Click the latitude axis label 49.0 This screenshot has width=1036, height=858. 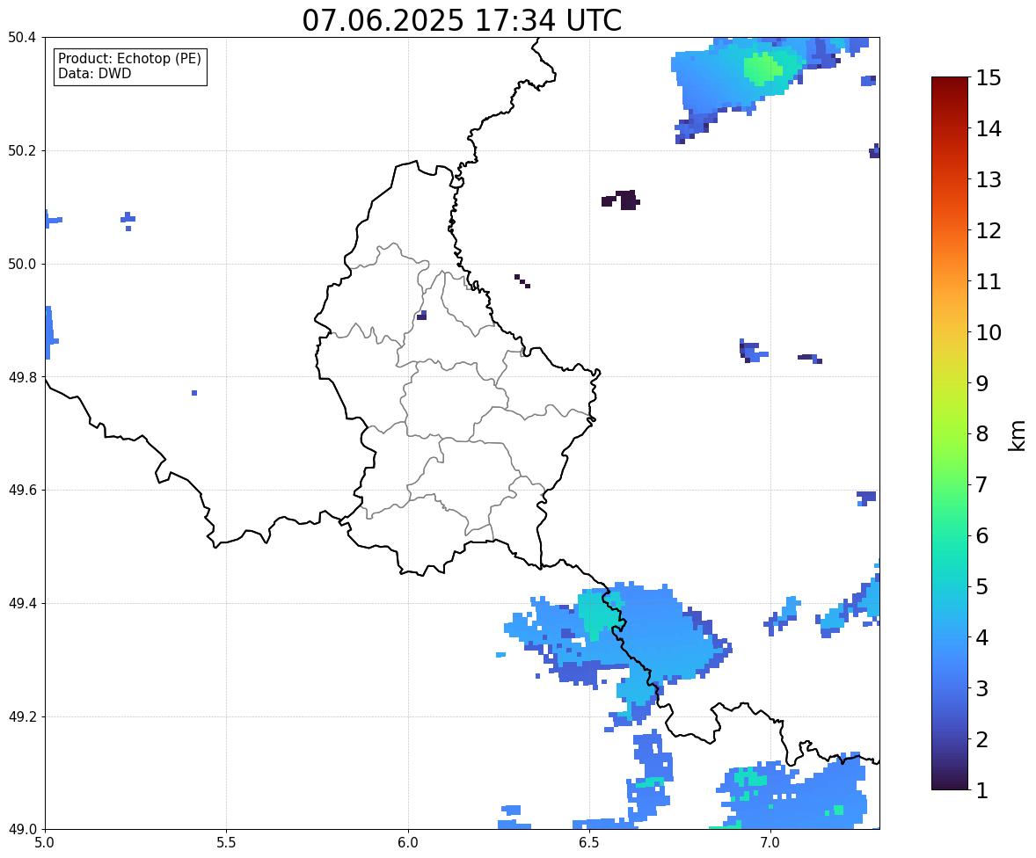(x=22, y=830)
